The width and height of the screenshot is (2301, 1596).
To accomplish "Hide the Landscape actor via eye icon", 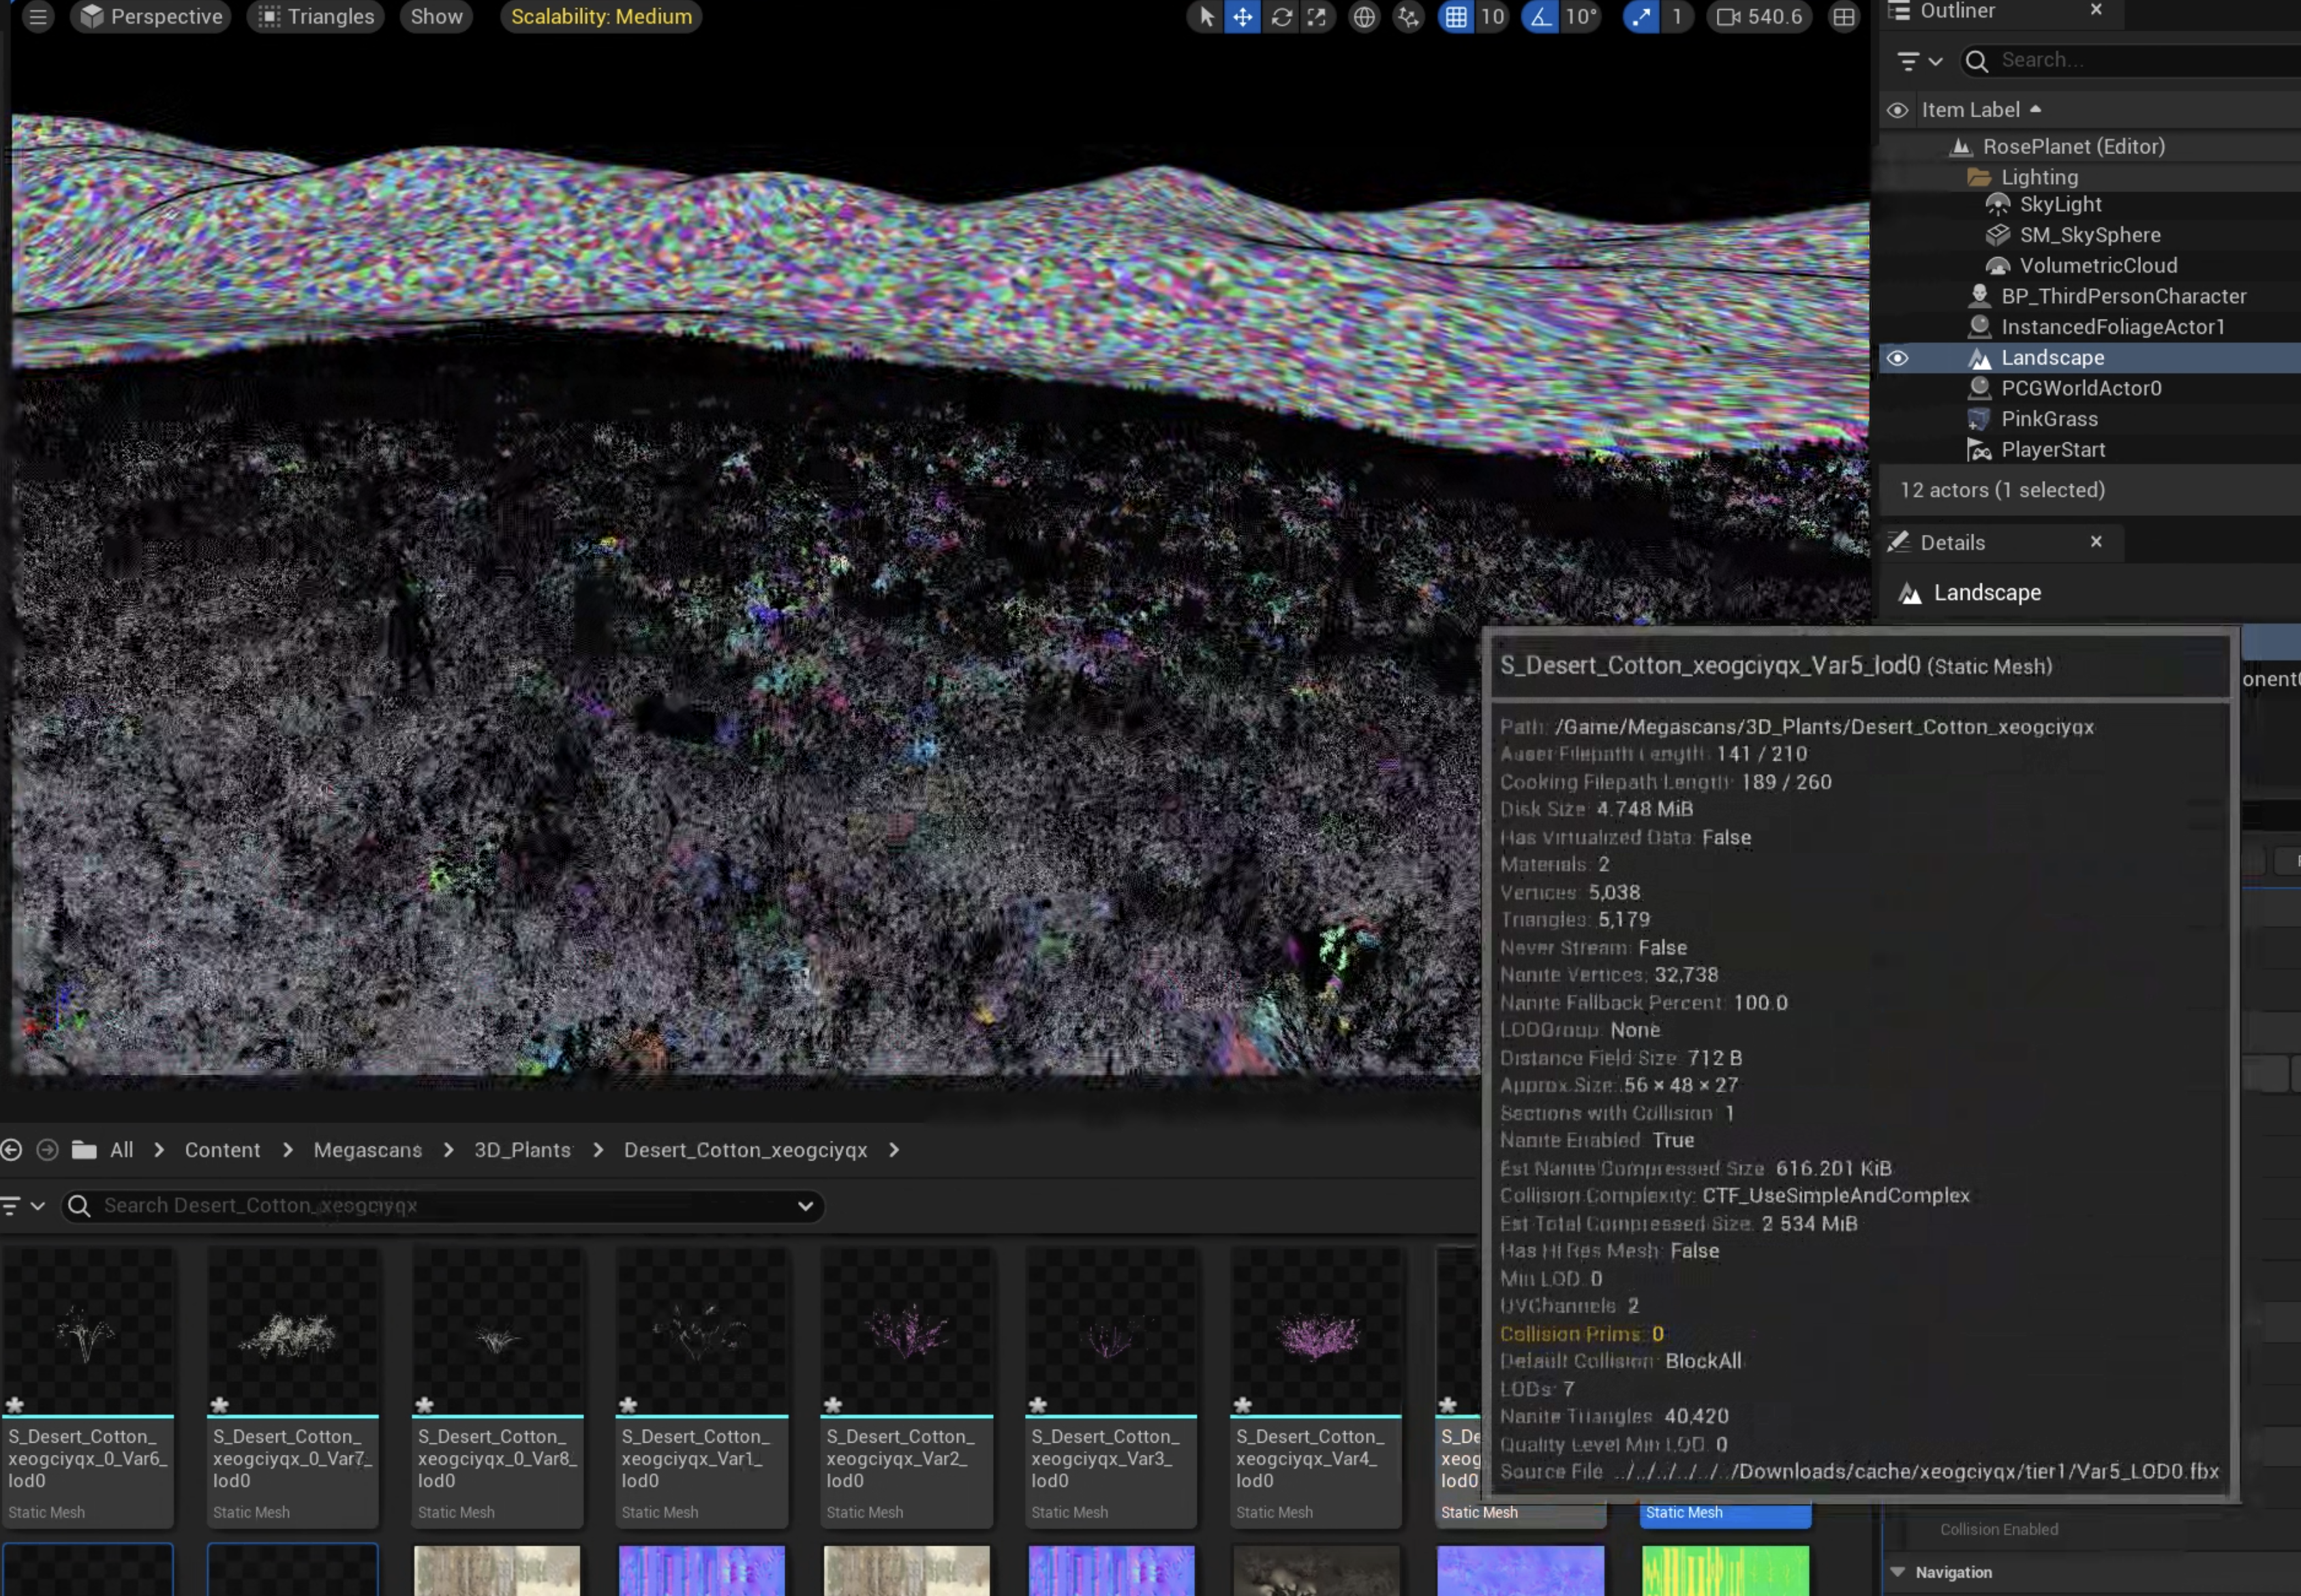I will (1897, 358).
